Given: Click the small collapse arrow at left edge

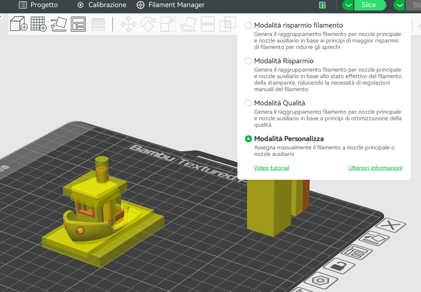Looking at the screenshot, I should point(0,16).
